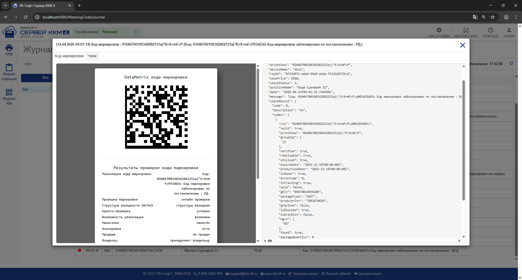Reload the browser page
522x280 pixels.
pyautogui.click(x=26, y=17)
